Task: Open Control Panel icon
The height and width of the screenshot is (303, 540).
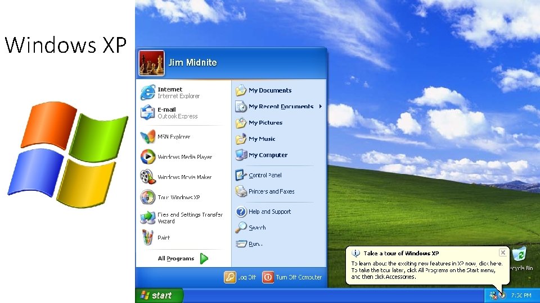Action: (241, 175)
